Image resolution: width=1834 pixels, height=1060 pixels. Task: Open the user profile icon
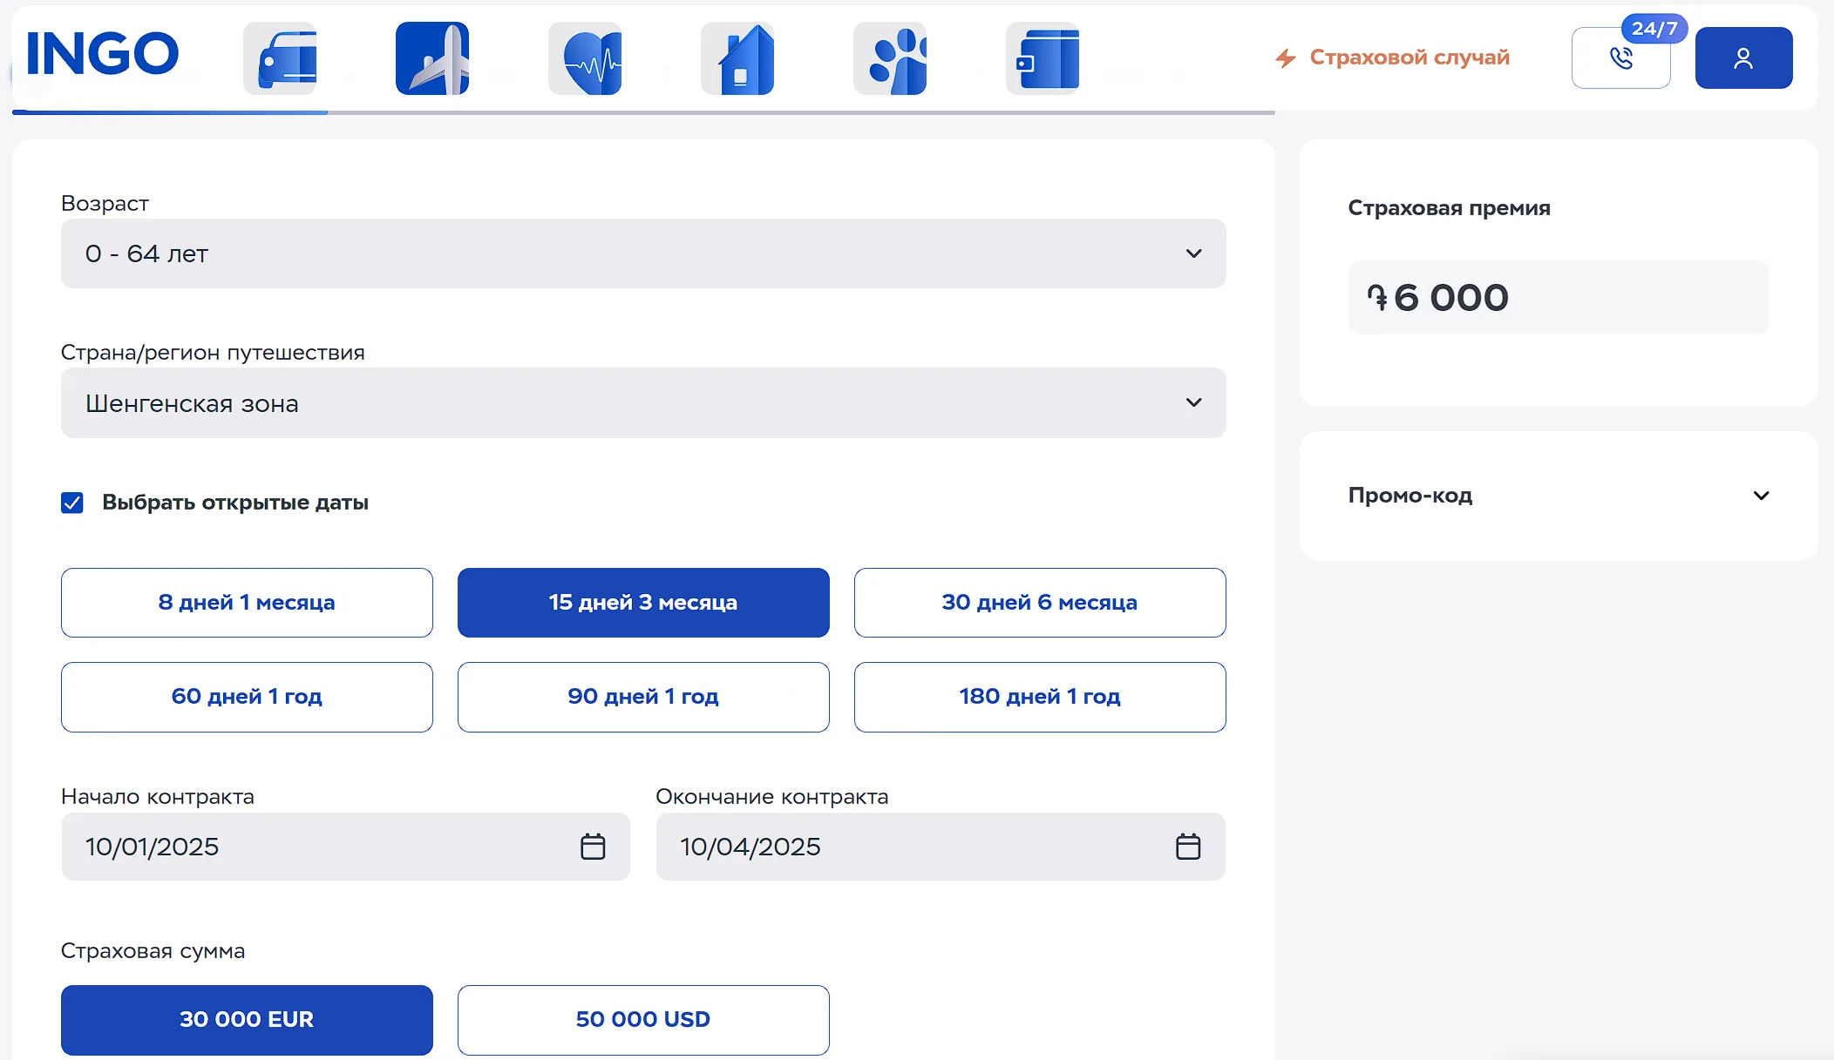click(x=1743, y=57)
